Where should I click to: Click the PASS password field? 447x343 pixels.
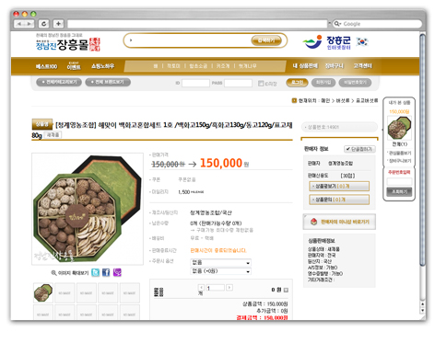click(x=238, y=83)
